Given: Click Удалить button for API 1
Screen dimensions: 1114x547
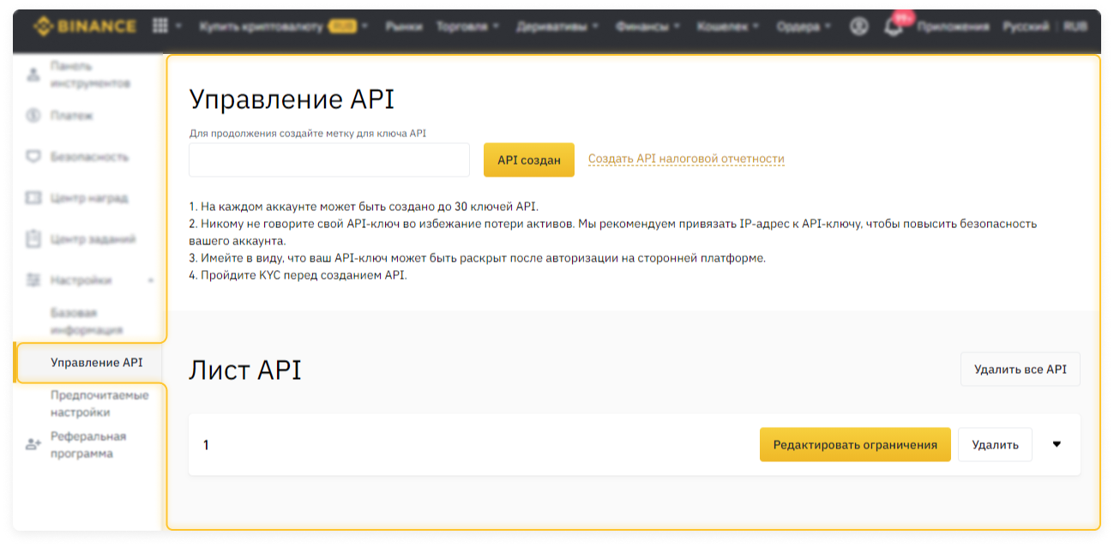Looking at the screenshot, I should (x=995, y=444).
